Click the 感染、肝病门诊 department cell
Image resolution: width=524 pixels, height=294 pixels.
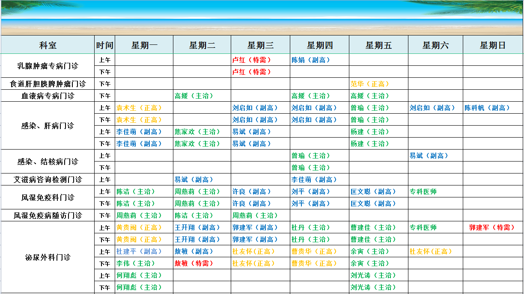click(x=48, y=126)
